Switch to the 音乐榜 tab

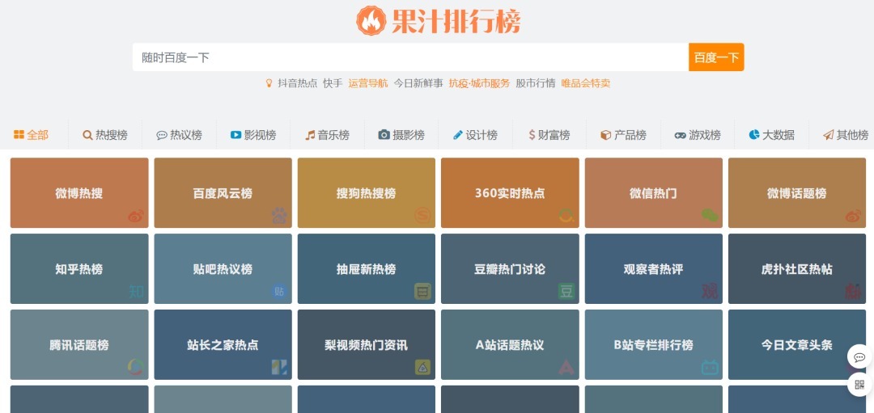pos(327,135)
